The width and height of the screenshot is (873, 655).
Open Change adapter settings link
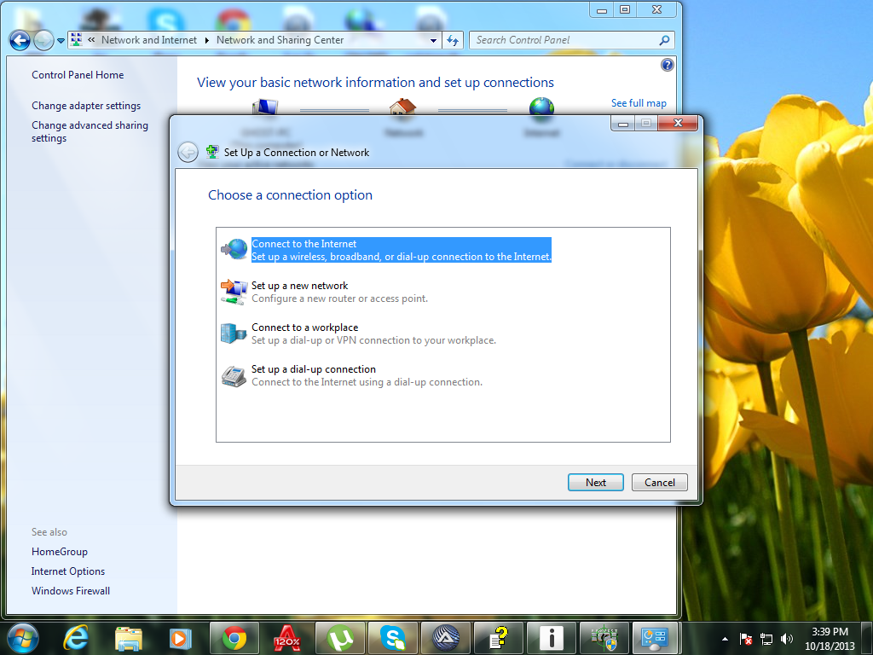coord(86,106)
